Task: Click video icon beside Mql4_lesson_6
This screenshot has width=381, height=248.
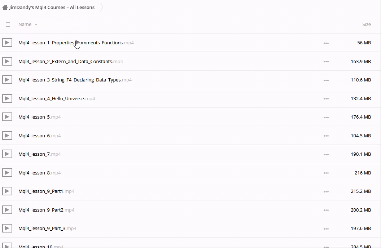Action: 7,136
